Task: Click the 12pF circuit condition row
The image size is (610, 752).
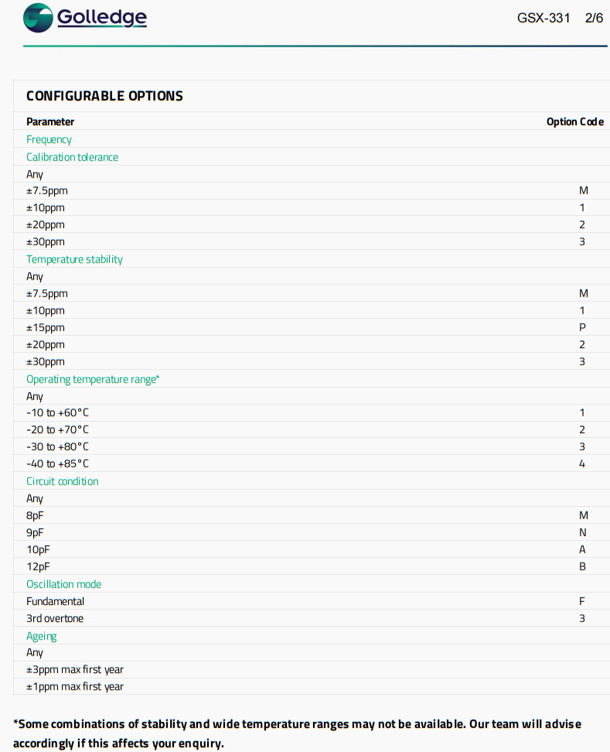Action: pos(39,566)
